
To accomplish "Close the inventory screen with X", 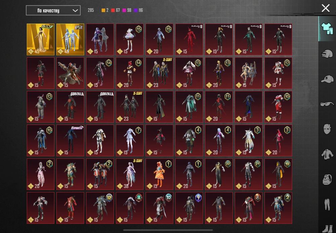I will pyautogui.click(x=326, y=8).
